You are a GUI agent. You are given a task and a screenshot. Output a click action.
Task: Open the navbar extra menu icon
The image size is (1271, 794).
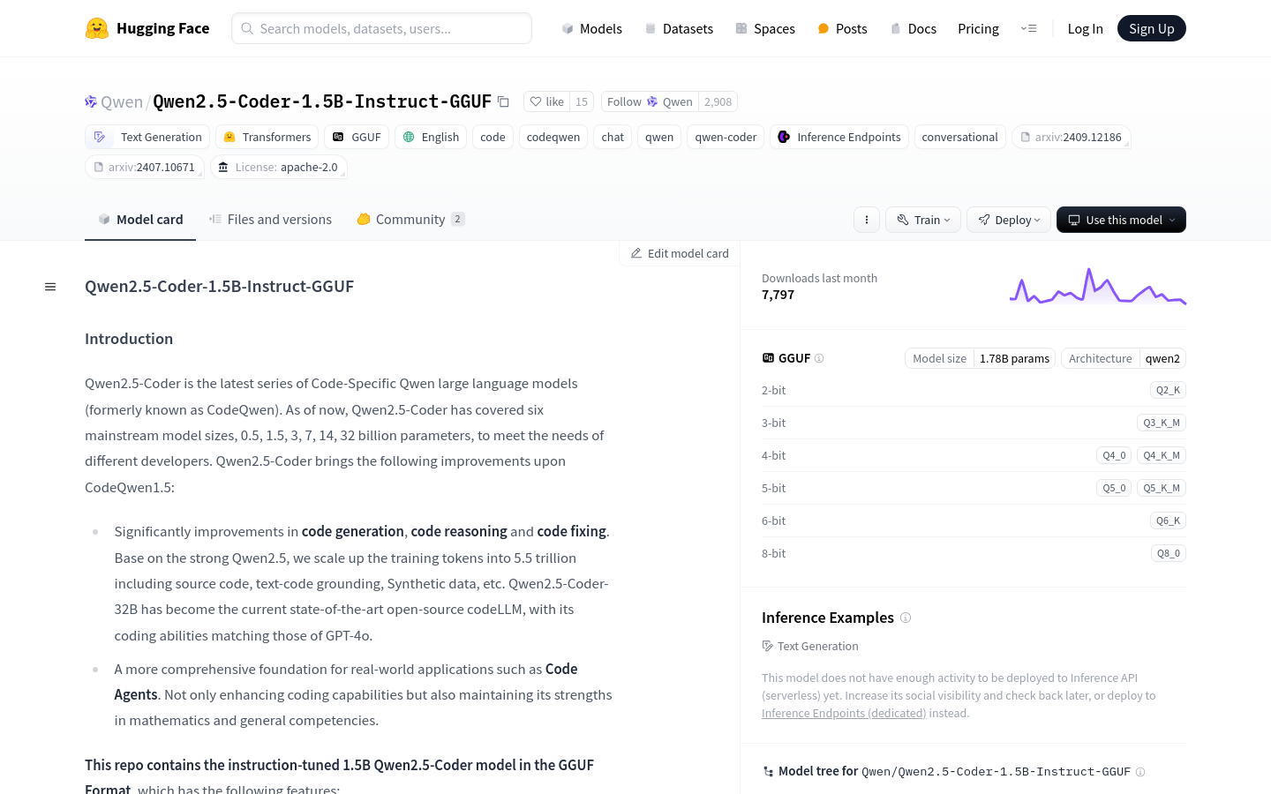(1028, 28)
